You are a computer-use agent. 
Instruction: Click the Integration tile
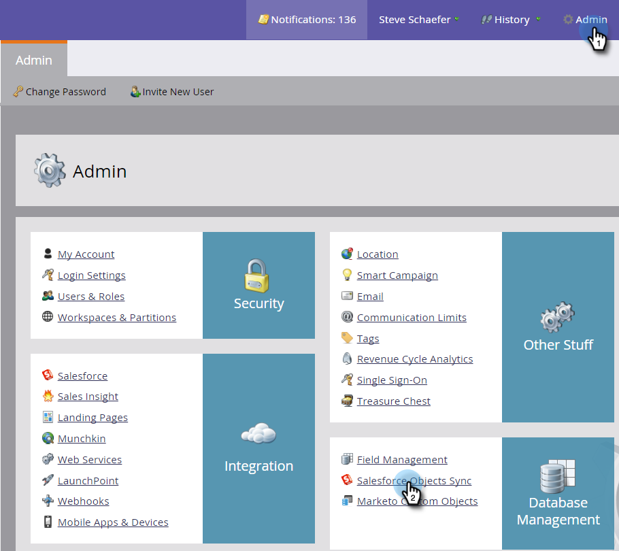coord(258,448)
